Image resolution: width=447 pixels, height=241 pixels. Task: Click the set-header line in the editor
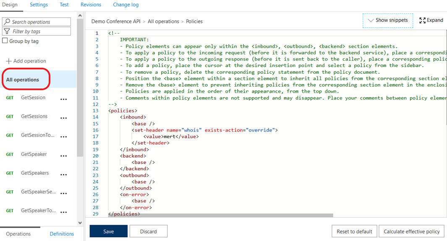pyautogui.click(x=204, y=130)
